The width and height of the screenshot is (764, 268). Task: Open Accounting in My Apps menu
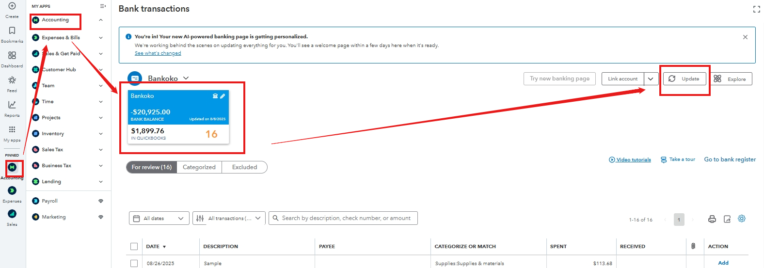[55, 20]
